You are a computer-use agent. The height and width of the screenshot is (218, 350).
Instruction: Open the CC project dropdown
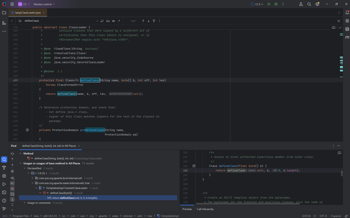click(24, 4)
